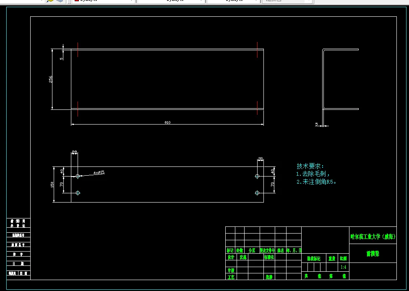Pick the upper-left Ø15 hole circle

pos(78,176)
